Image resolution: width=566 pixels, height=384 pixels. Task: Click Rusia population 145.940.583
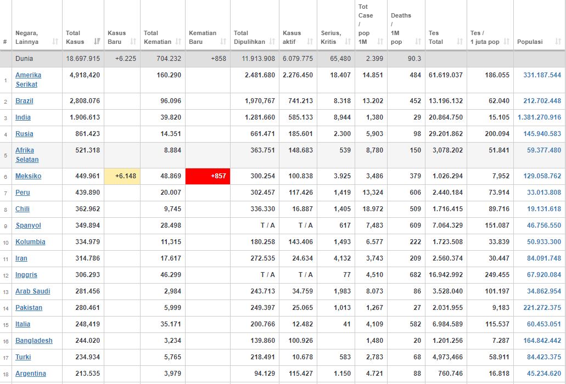click(542, 134)
